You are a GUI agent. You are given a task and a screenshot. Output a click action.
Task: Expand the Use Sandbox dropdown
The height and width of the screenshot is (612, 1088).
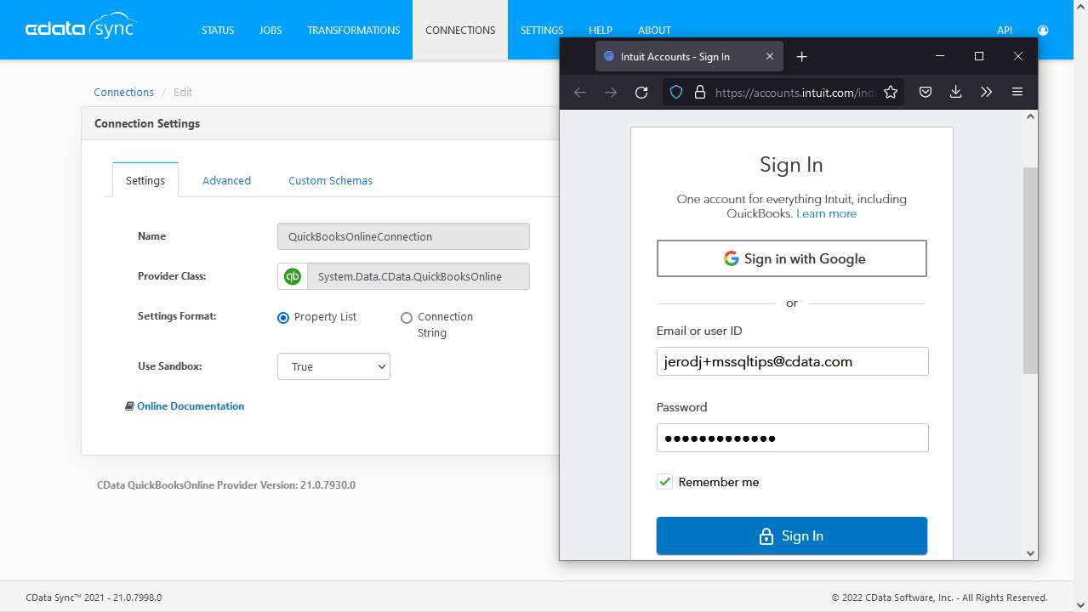click(x=333, y=366)
